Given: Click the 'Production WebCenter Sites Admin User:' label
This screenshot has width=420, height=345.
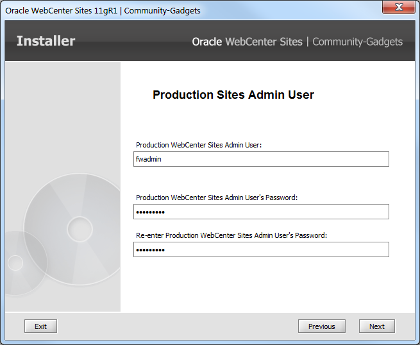Looking at the screenshot, I should (199, 145).
